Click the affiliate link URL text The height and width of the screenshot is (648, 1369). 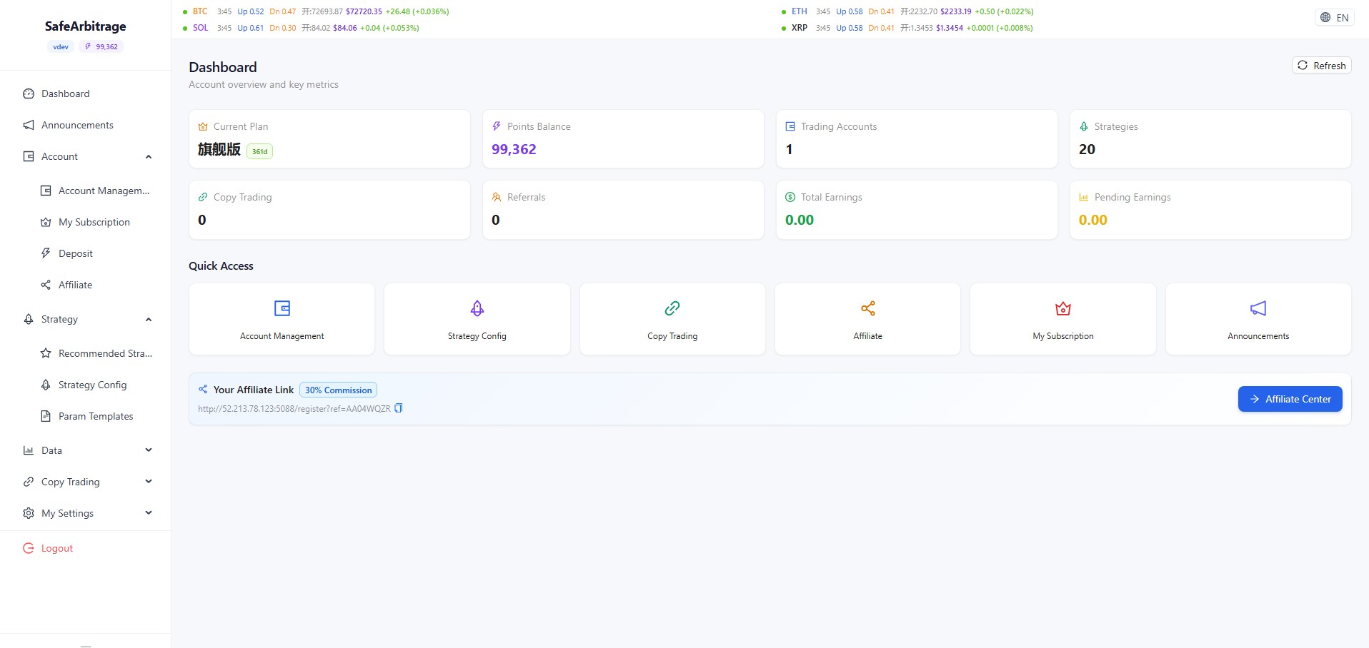click(294, 407)
